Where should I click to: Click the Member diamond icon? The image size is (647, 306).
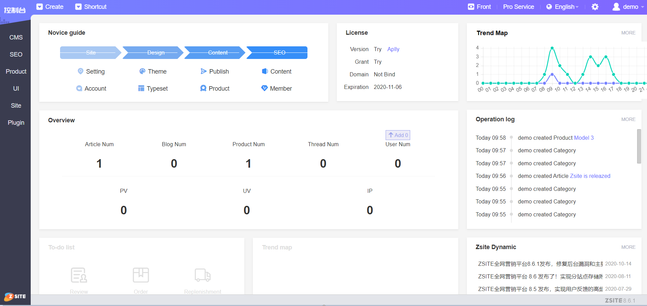[x=264, y=88]
